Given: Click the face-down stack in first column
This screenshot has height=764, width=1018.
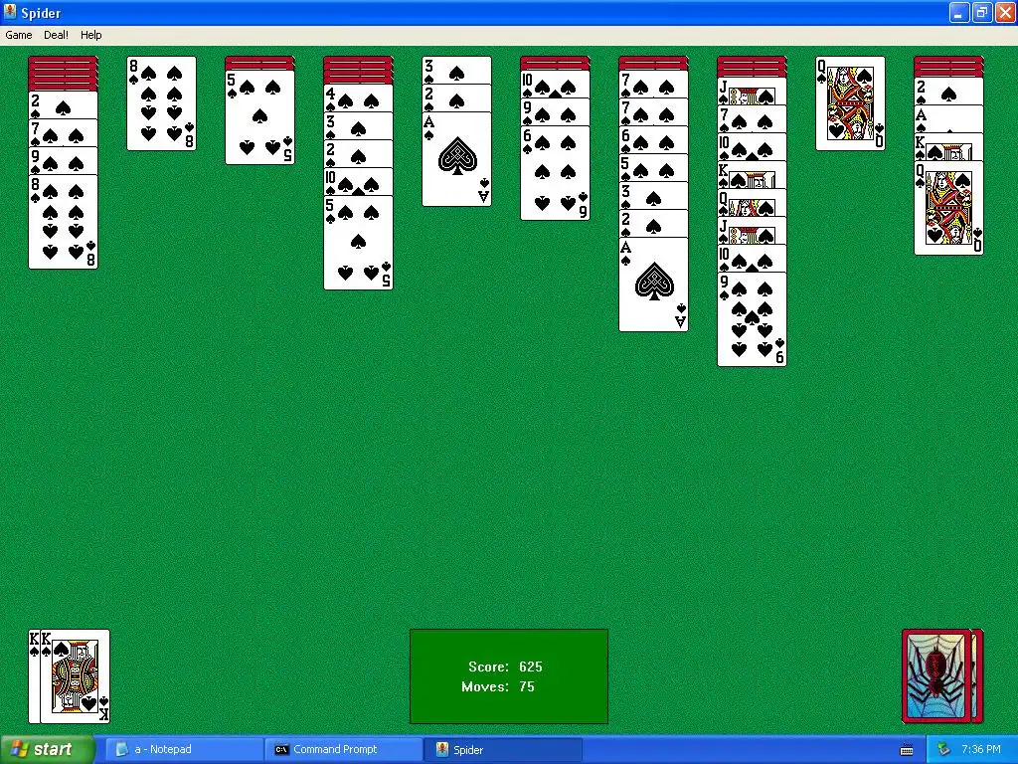Looking at the screenshot, I should [x=63, y=74].
